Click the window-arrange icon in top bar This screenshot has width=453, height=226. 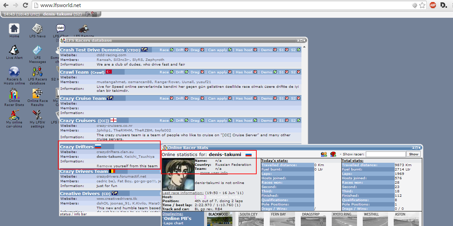pos(94,14)
